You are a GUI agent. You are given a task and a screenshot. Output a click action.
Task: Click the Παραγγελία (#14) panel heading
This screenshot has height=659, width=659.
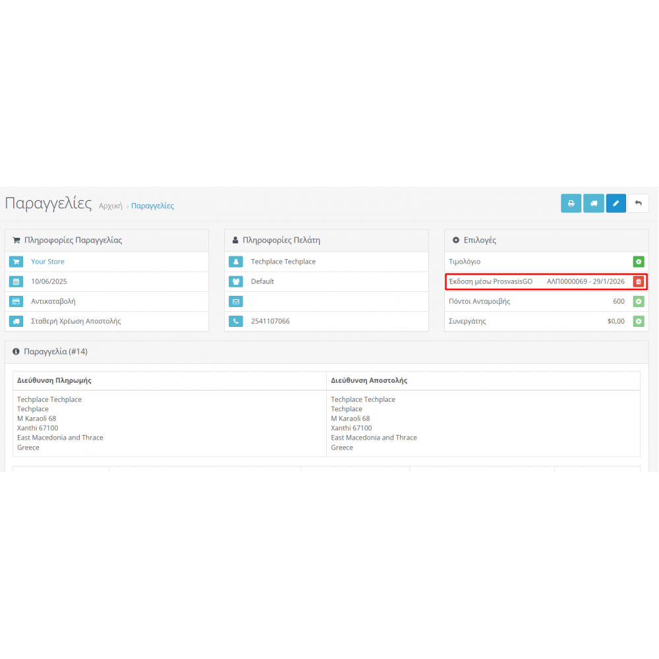coord(55,351)
